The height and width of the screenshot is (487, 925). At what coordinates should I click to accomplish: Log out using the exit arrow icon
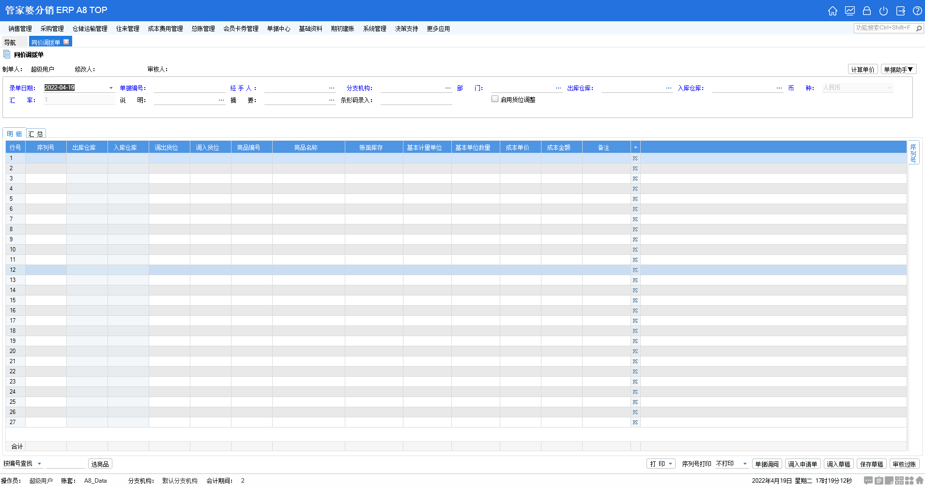click(x=901, y=11)
